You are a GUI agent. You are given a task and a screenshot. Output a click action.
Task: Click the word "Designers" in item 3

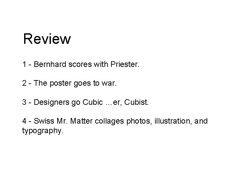(50, 103)
